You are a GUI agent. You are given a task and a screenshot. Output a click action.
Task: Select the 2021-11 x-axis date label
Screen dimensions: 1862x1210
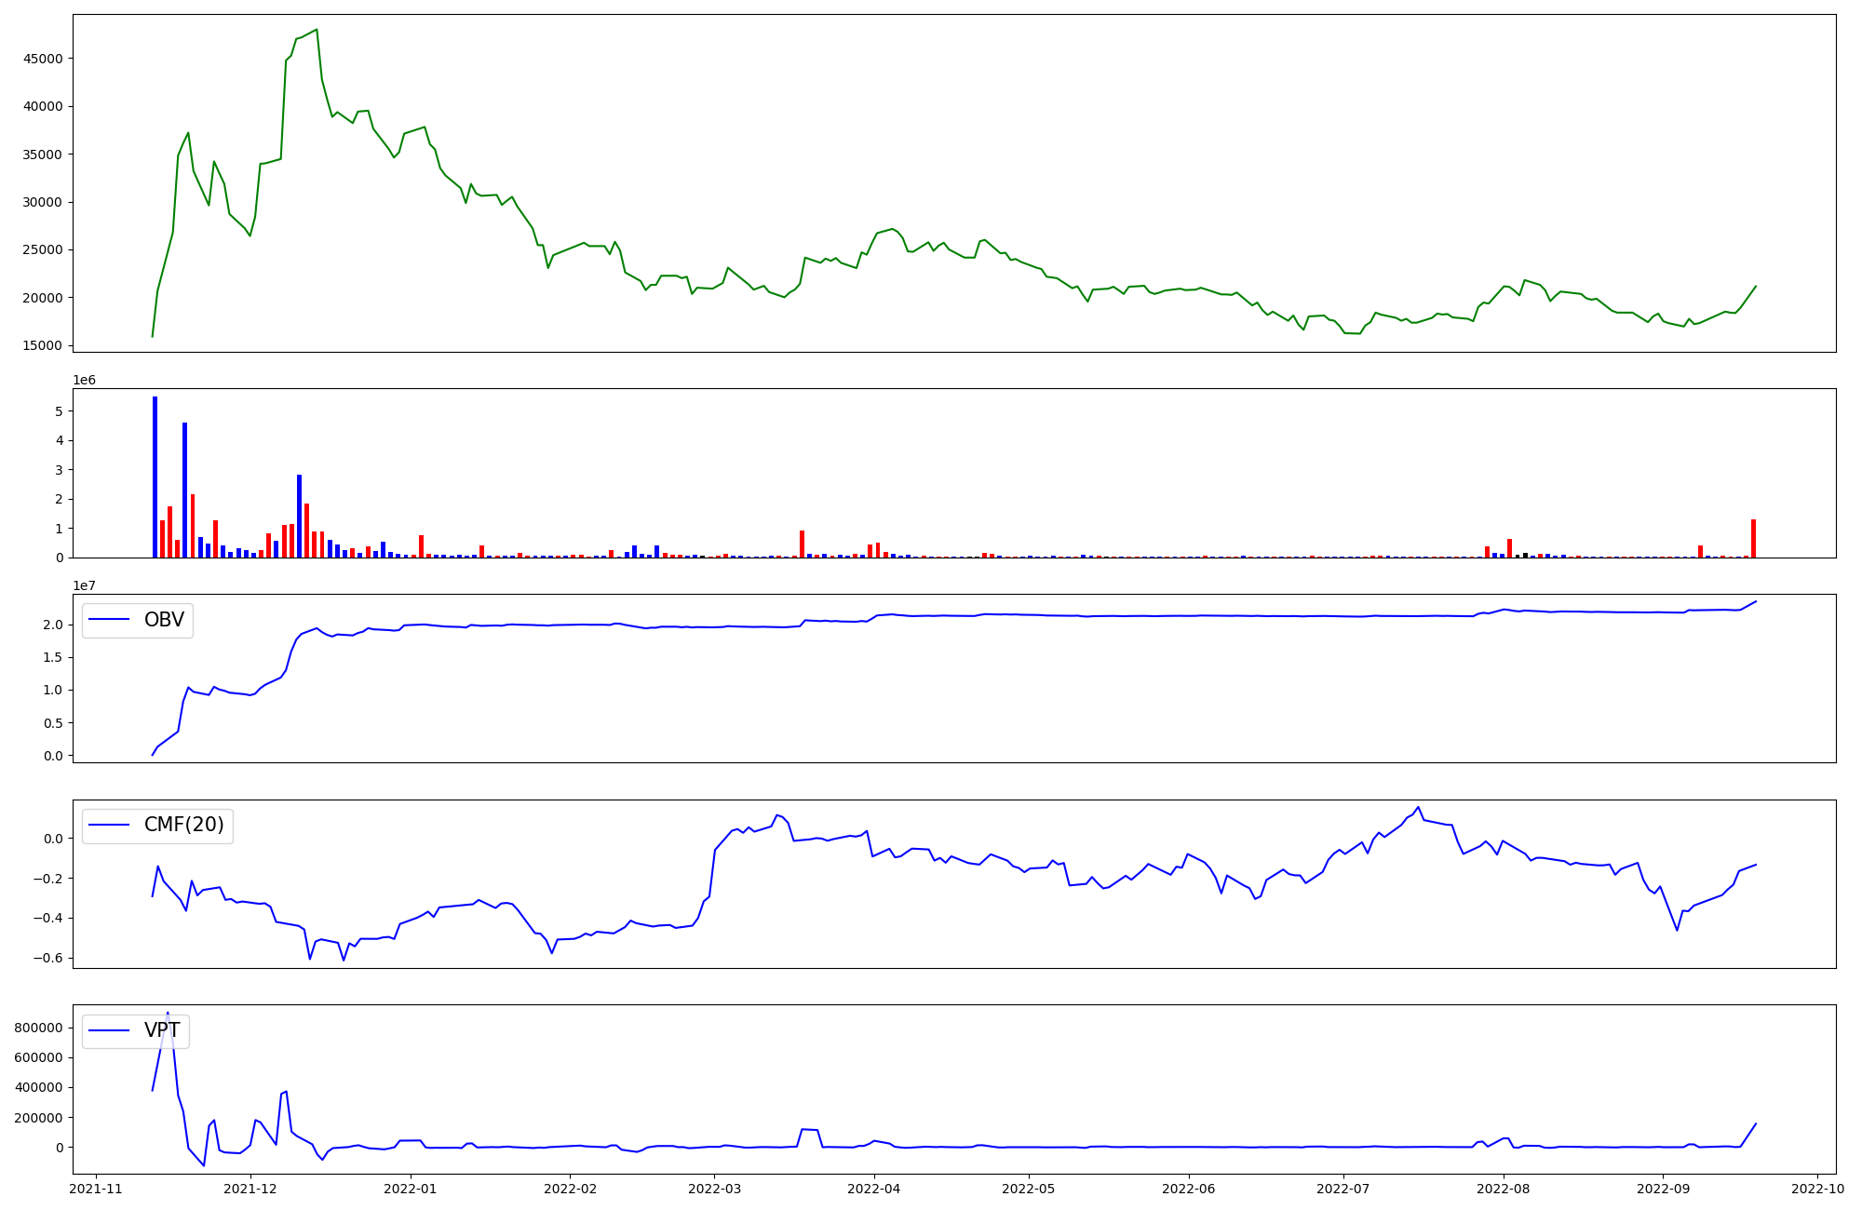click(97, 1189)
